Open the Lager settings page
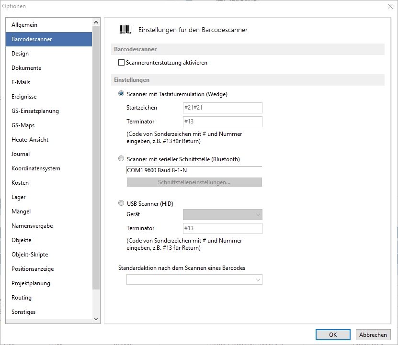The width and height of the screenshot is (398, 345). [x=49, y=197]
